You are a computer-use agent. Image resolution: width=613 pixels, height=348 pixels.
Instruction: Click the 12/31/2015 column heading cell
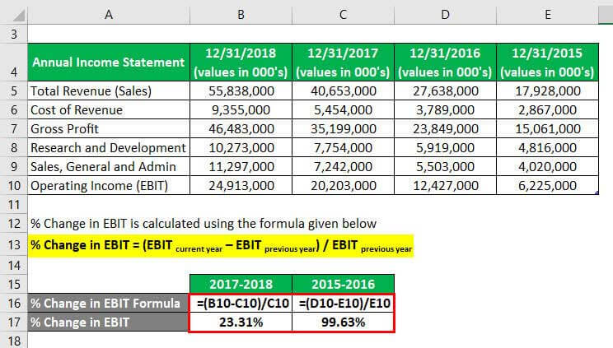547,63
